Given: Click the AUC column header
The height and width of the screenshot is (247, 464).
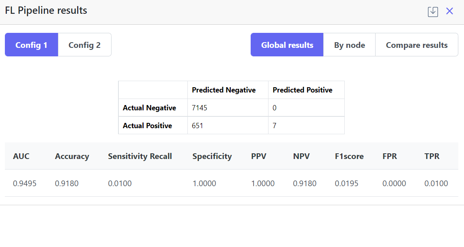Looking at the screenshot, I should click(21, 156).
